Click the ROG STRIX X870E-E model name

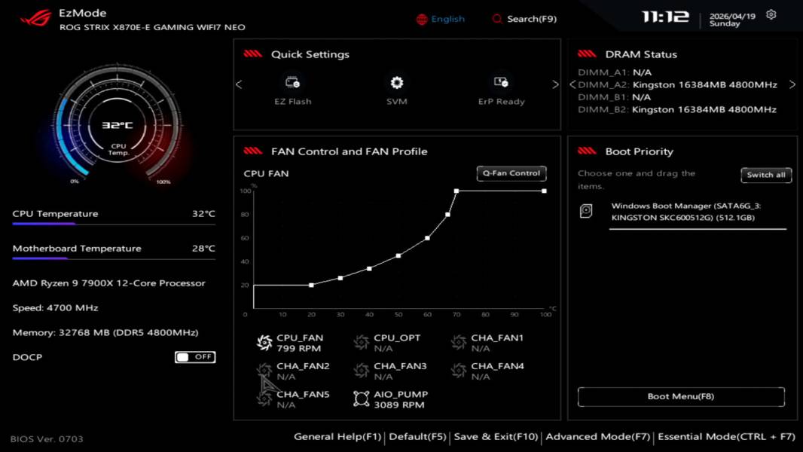[152, 27]
